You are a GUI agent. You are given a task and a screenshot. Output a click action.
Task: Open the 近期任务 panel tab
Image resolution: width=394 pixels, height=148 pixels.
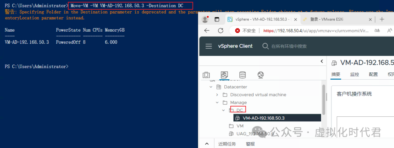[x=227, y=144]
